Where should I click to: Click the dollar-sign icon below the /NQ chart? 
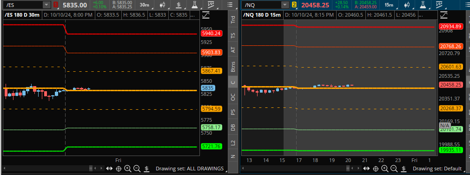404,169
